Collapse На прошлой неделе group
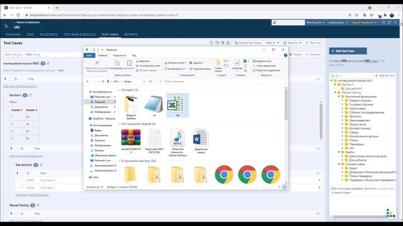 pyautogui.click(x=120, y=124)
